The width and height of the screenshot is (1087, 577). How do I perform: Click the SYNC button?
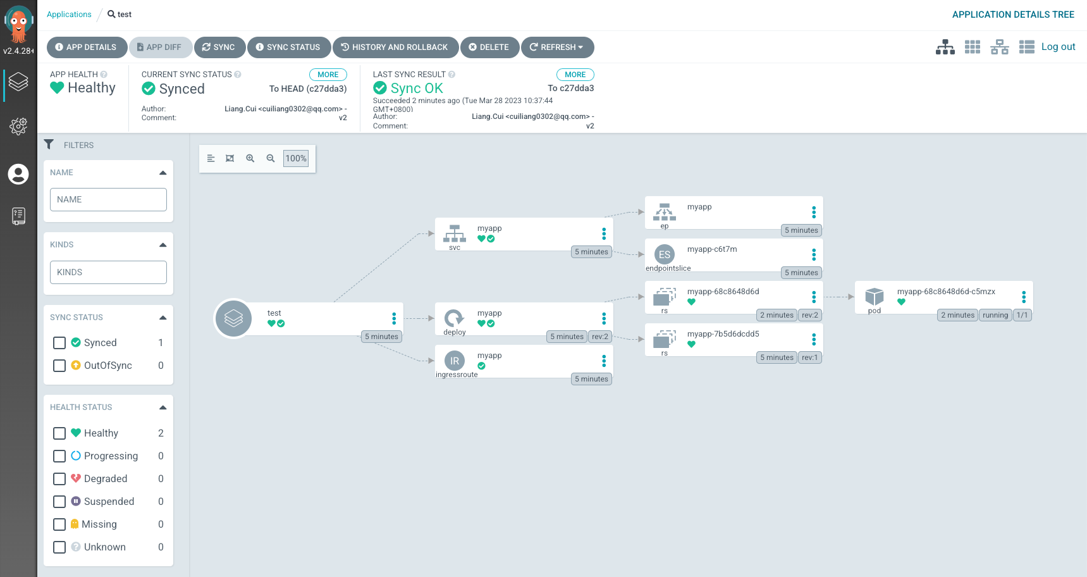pyautogui.click(x=219, y=47)
